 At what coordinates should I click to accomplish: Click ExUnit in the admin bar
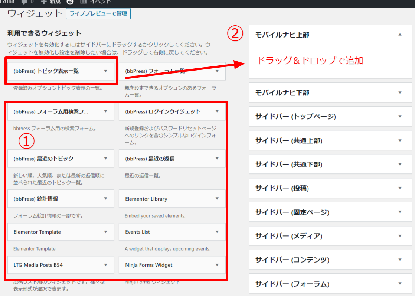7,1
